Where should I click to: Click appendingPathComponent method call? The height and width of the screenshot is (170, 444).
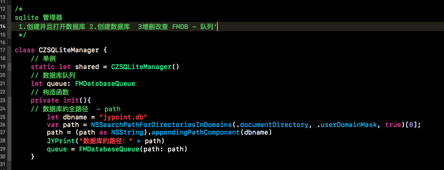(x=196, y=132)
